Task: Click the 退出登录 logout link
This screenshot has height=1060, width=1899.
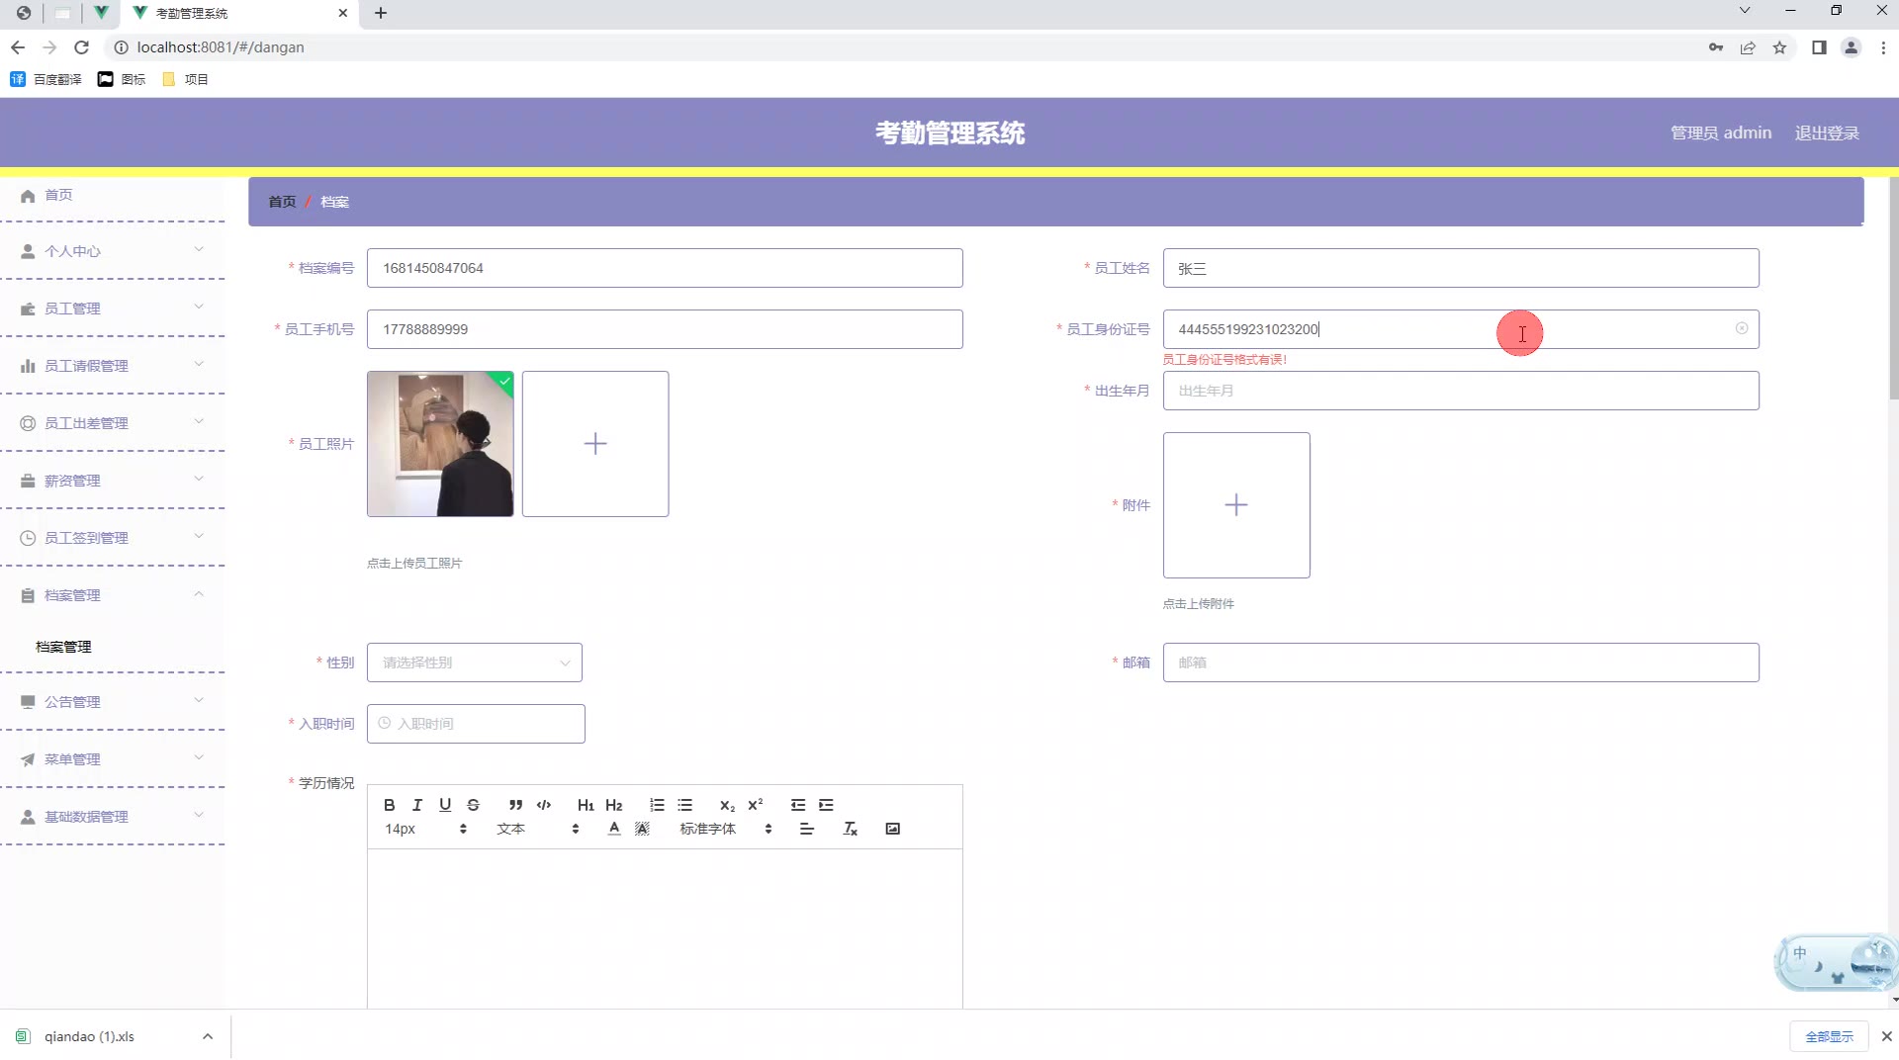Action: [1827, 133]
